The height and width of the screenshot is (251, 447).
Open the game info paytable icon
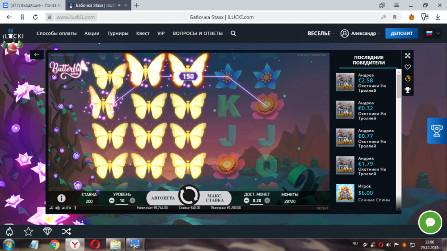click(61, 198)
